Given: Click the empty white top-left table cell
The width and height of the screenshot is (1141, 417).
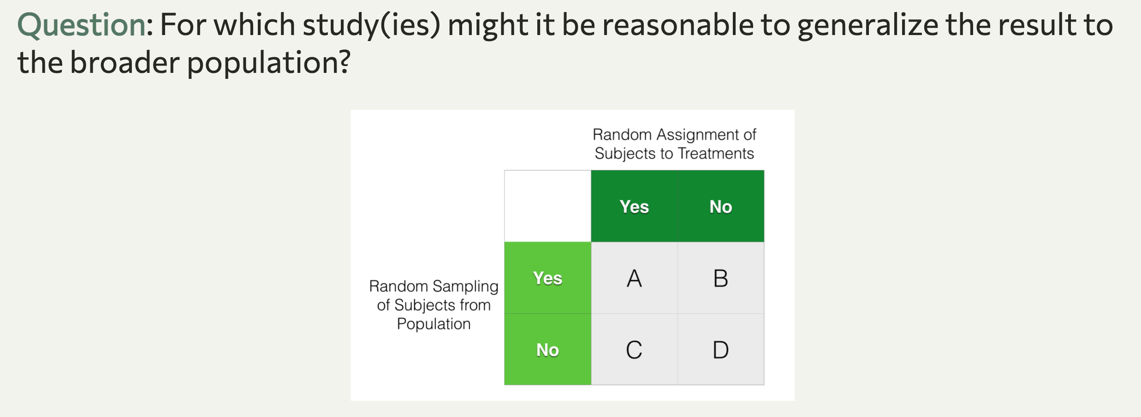Looking at the screenshot, I should pyautogui.click(x=547, y=206).
